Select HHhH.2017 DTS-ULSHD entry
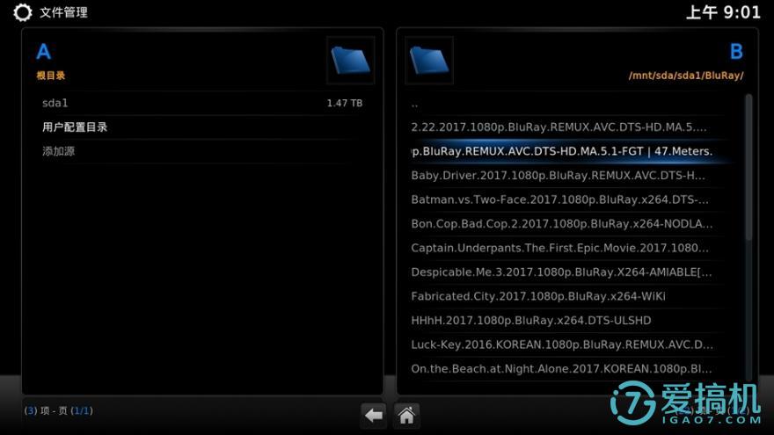This screenshot has height=435, width=774. coord(563,321)
